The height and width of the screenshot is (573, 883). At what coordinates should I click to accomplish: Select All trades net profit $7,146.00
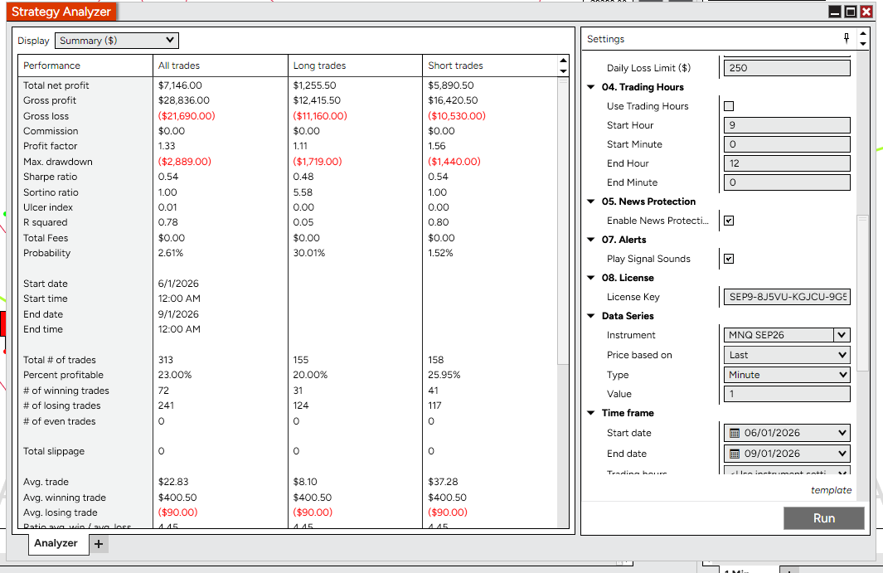[x=180, y=85]
